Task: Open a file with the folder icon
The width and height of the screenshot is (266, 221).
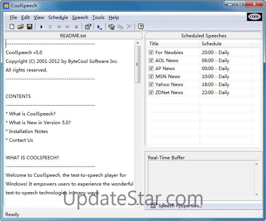Action: pos(21,27)
